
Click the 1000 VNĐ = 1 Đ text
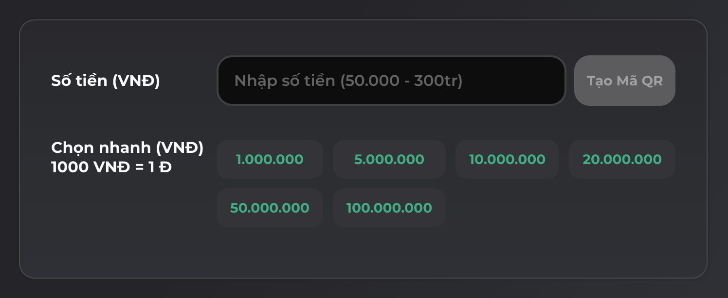pos(111,167)
